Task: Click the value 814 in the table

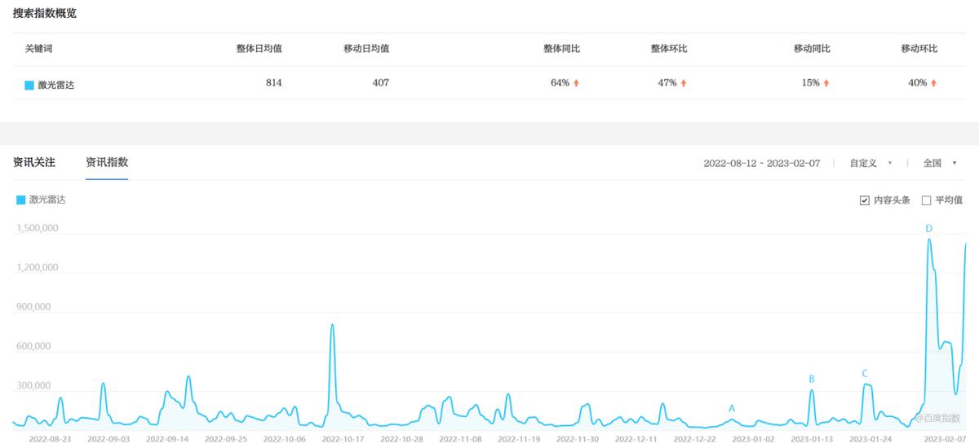Action: pos(274,83)
